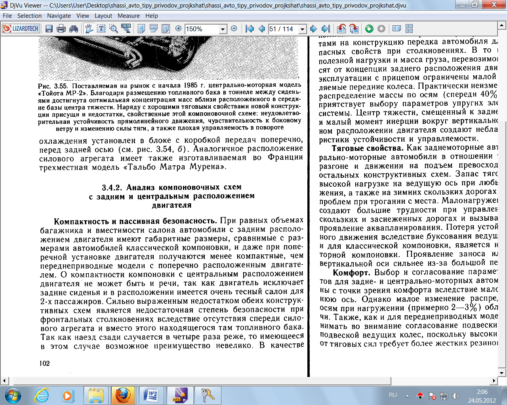Go to next page
This screenshot has width=507, height=405.
[x=313, y=28]
